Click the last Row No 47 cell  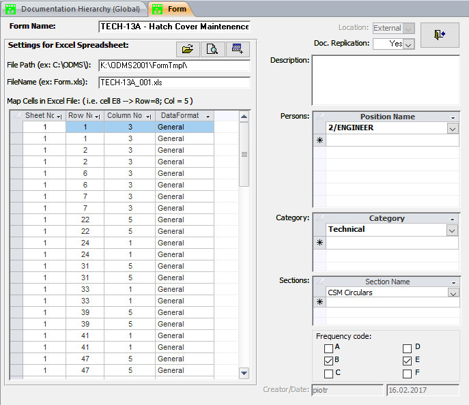coord(85,370)
